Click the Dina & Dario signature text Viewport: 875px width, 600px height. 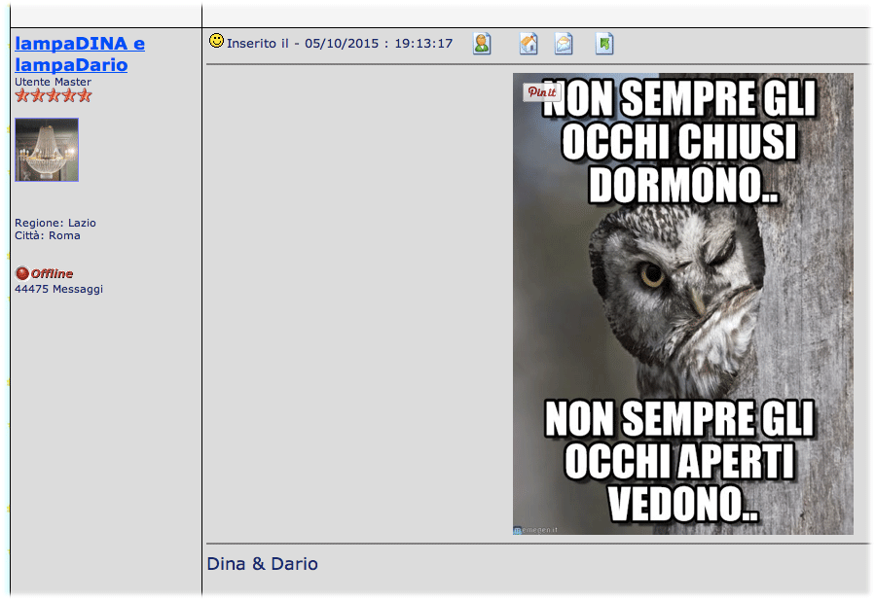262,564
